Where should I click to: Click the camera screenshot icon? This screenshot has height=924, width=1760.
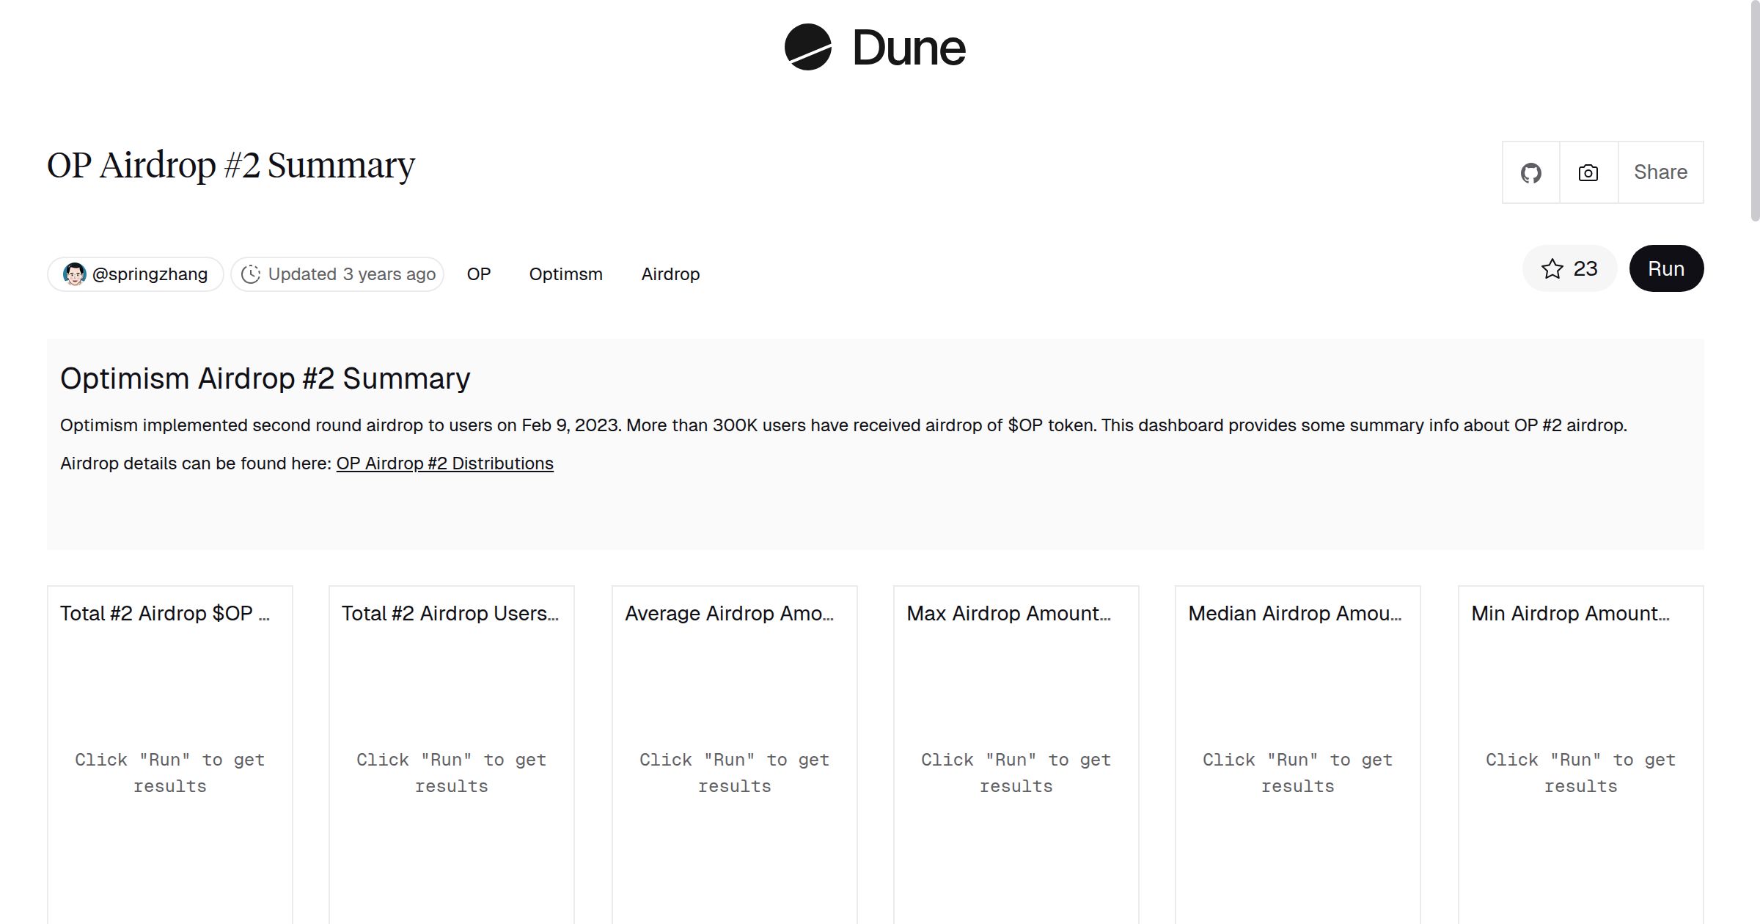click(1588, 173)
